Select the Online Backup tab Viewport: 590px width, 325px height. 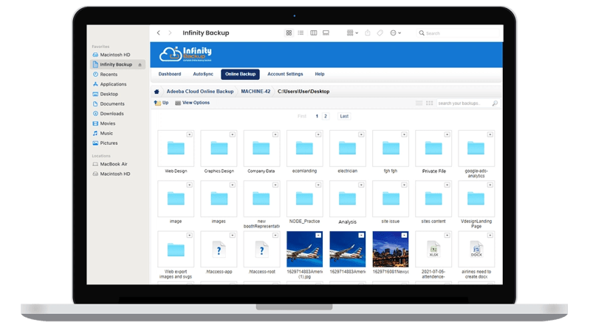240,74
